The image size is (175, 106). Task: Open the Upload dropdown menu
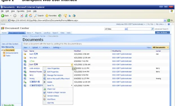36,48
